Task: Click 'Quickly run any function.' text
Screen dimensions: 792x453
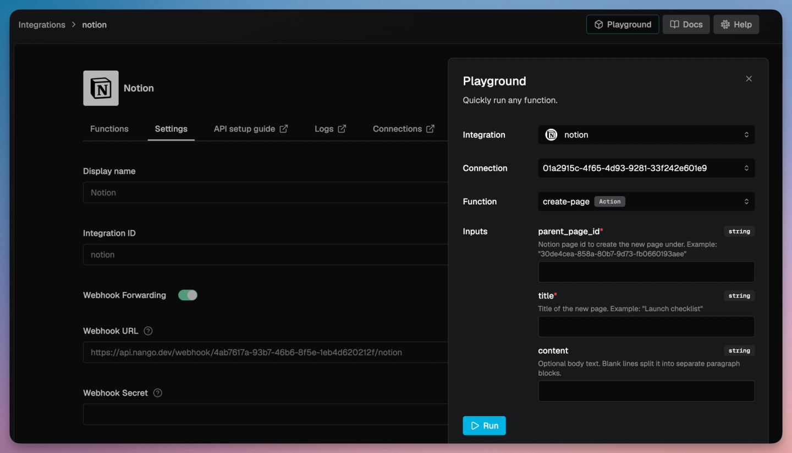Action: tap(510, 100)
